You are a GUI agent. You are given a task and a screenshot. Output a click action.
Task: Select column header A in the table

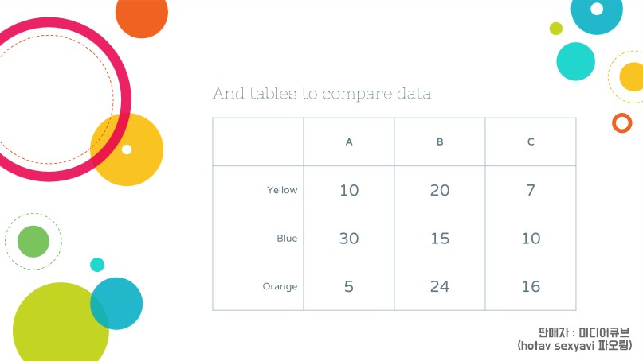pos(349,142)
